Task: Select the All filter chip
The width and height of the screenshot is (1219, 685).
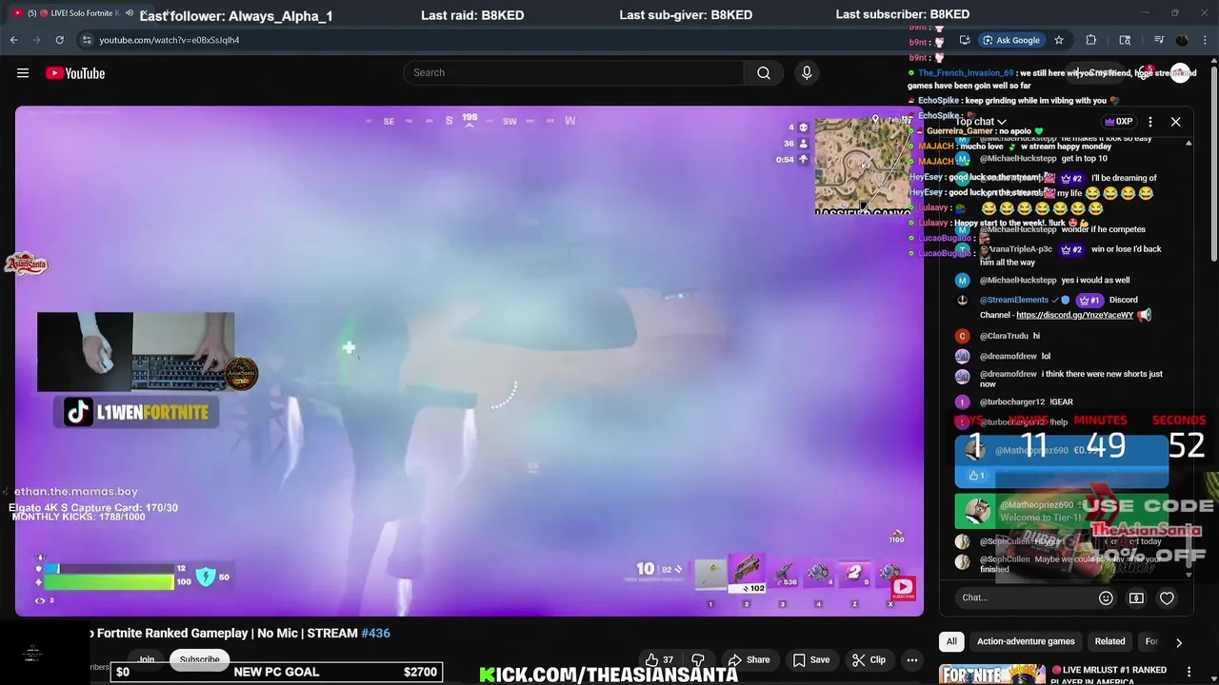Action: [x=950, y=641]
